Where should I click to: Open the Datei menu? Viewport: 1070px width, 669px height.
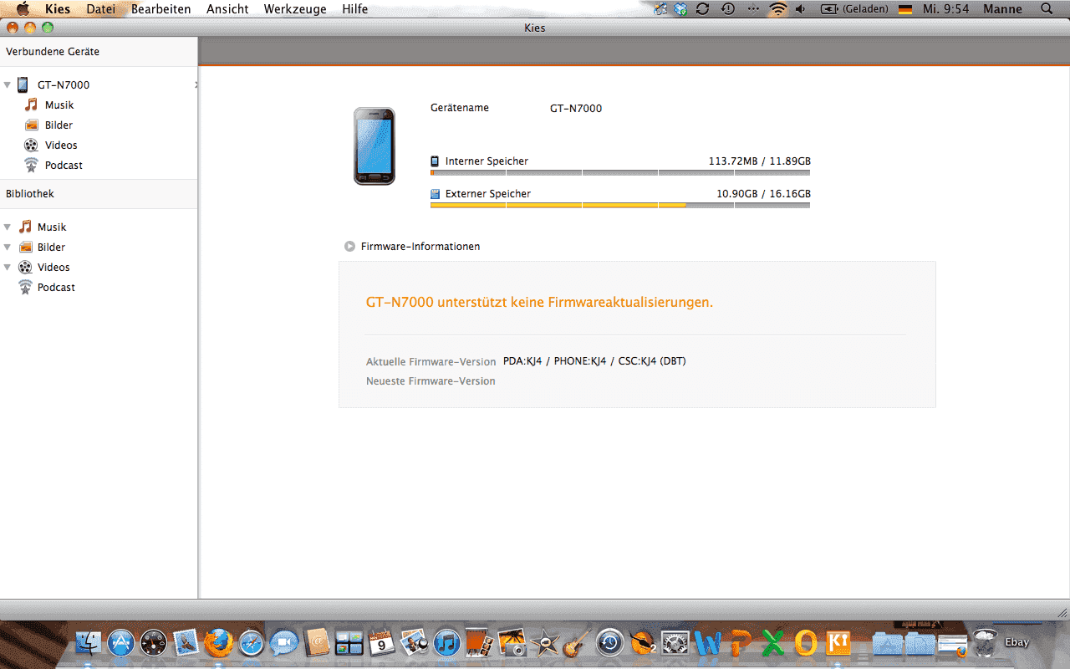[x=101, y=9]
